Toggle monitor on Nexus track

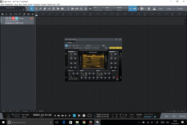pos(17,18)
